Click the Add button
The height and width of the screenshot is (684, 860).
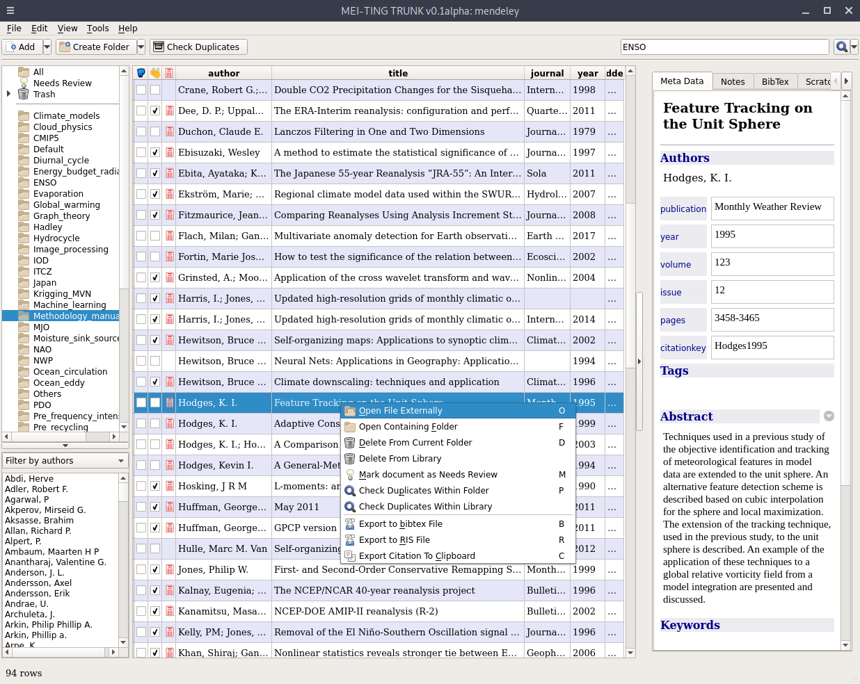point(22,47)
